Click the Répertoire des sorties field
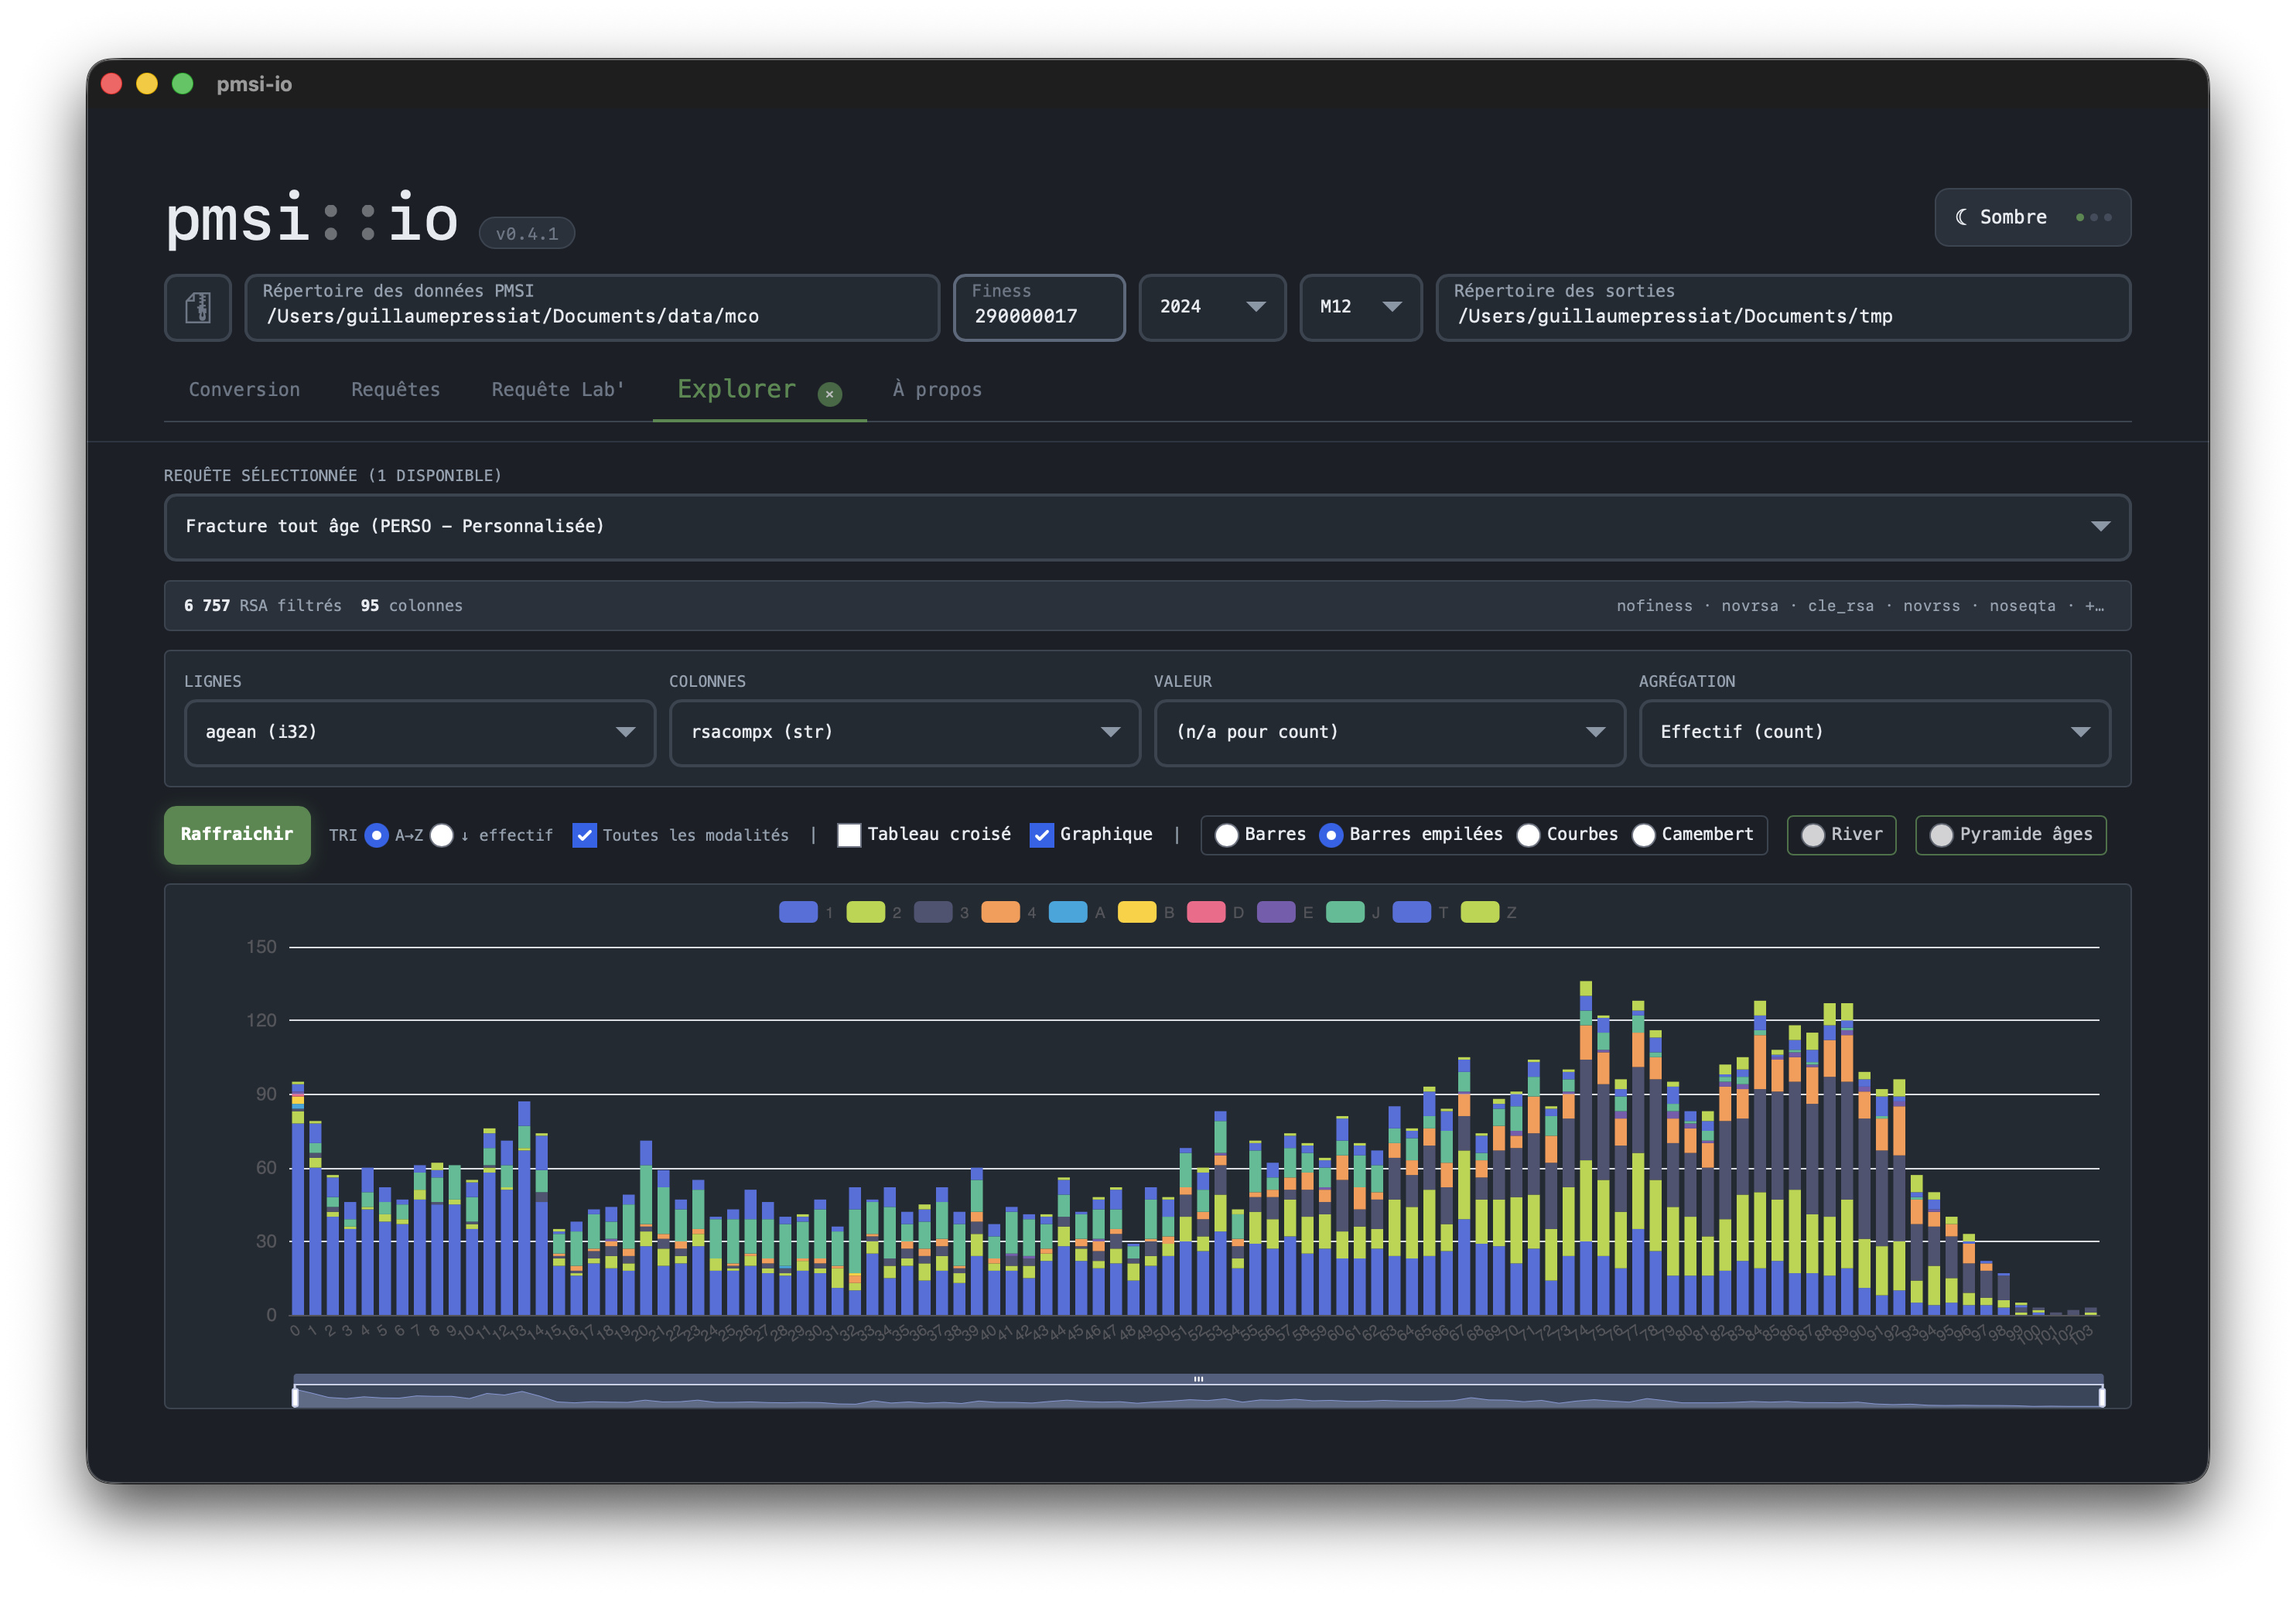This screenshot has height=1598, width=2296. (1783, 307)
